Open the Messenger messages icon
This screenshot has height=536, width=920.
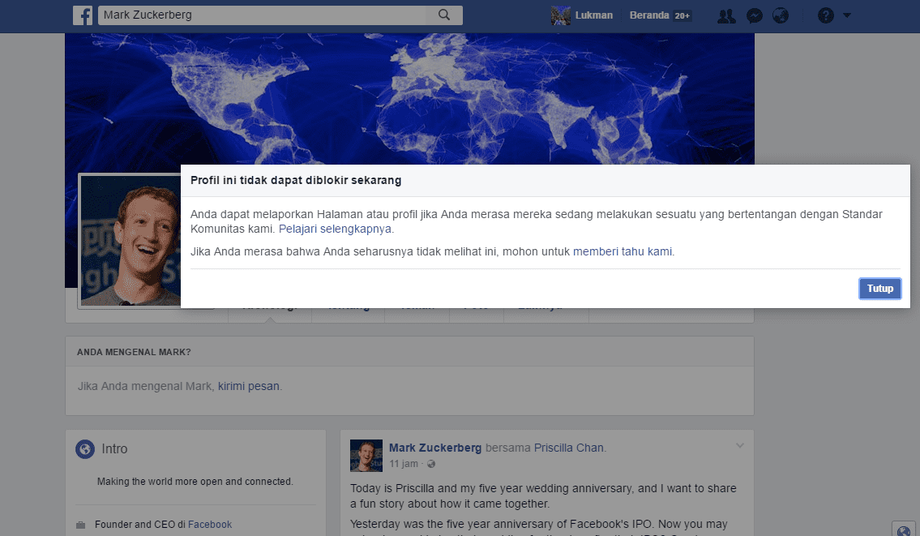[x=755, y=16]
